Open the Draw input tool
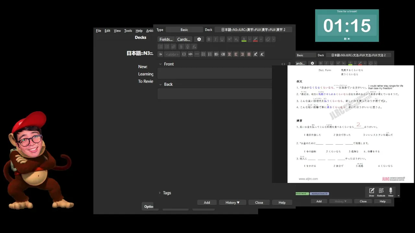Image resolution: width=415 pixels, height=233 pixels. click(372, 192)
